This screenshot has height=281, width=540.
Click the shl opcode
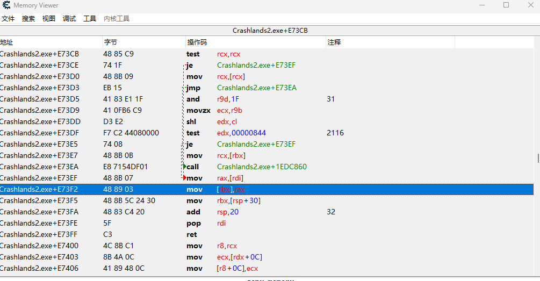click(x=191, y=121)
